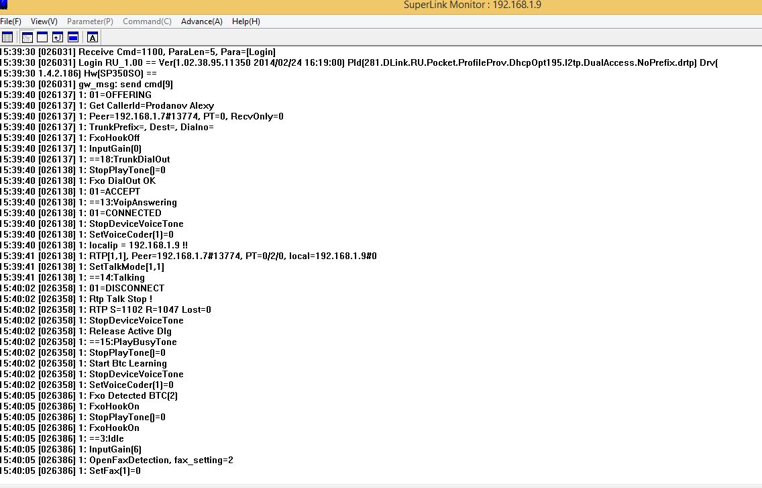Open the File(F) menu
The height and width of the screenshot is (488, 762).
(x=11, y=21)
